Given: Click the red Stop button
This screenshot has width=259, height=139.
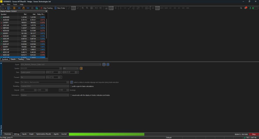Looking at the screenshot, I should coord(254,134).
